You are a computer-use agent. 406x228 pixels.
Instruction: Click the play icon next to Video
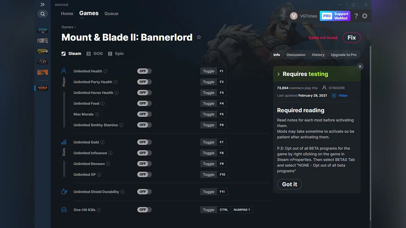(334, 96)
